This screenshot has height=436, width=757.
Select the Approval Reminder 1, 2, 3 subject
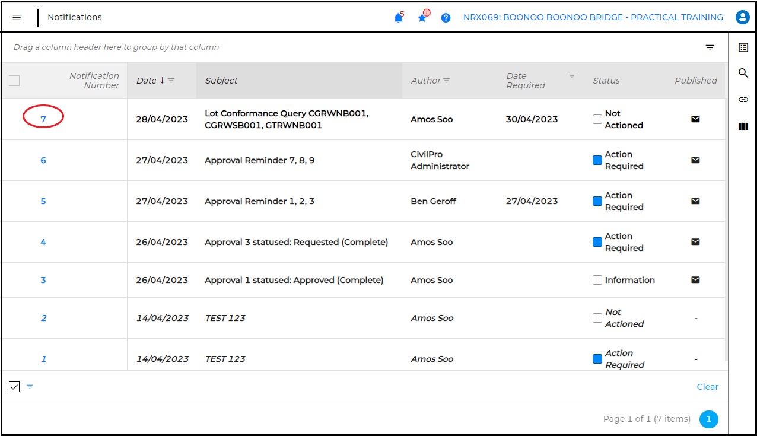[x=259, y=201]
